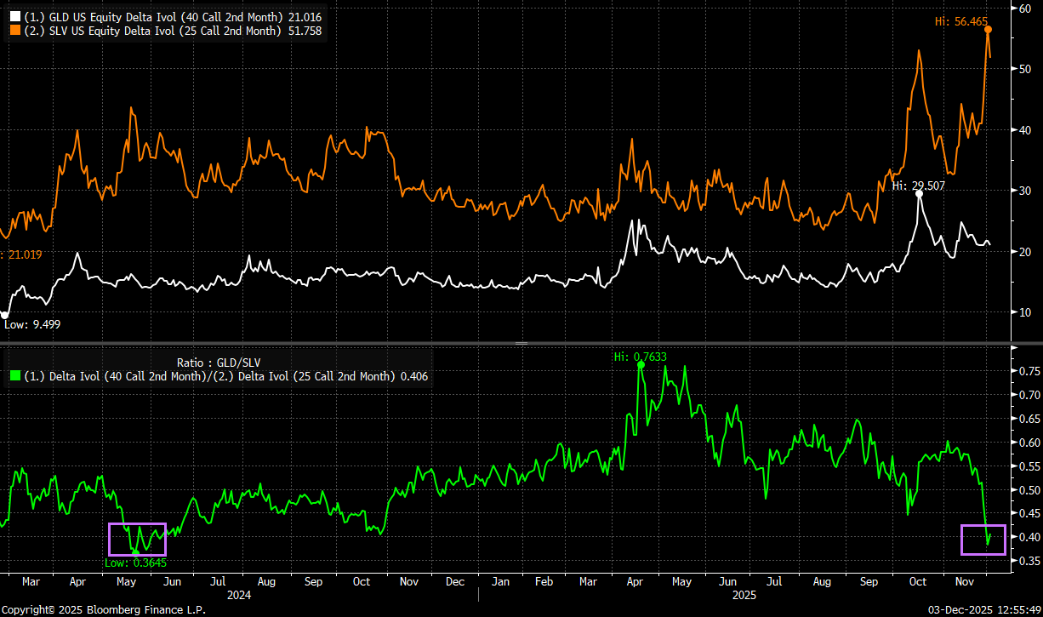This screenshot has height=617, width=1043.
Task: Click the Feb month label on the time axis
Action: [544, 582]
